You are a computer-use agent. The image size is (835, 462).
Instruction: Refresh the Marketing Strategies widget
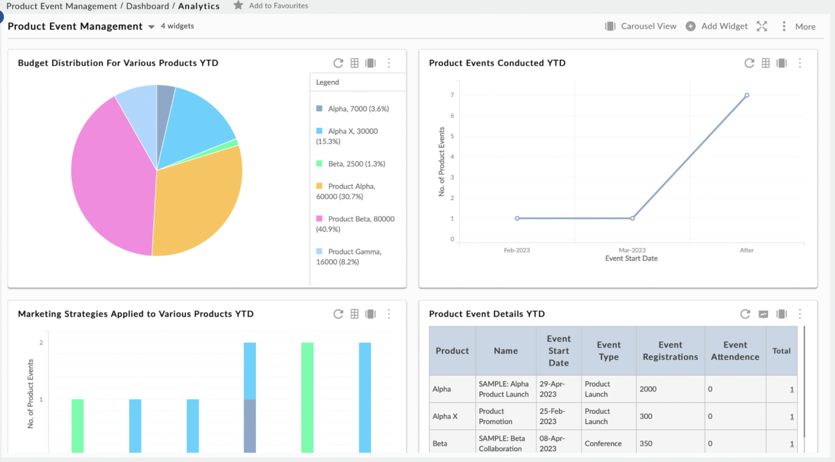tap(338, 314)
